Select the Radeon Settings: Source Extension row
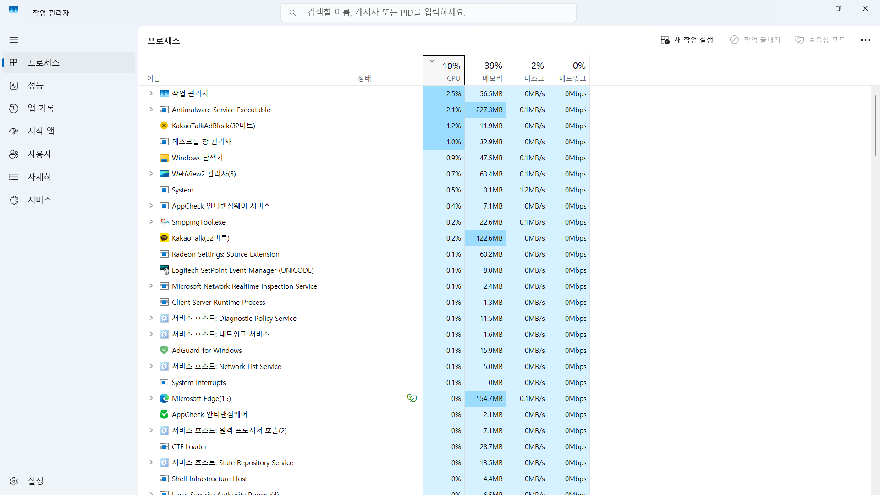The height and width of the screenshot is (495, 880). 364,254
